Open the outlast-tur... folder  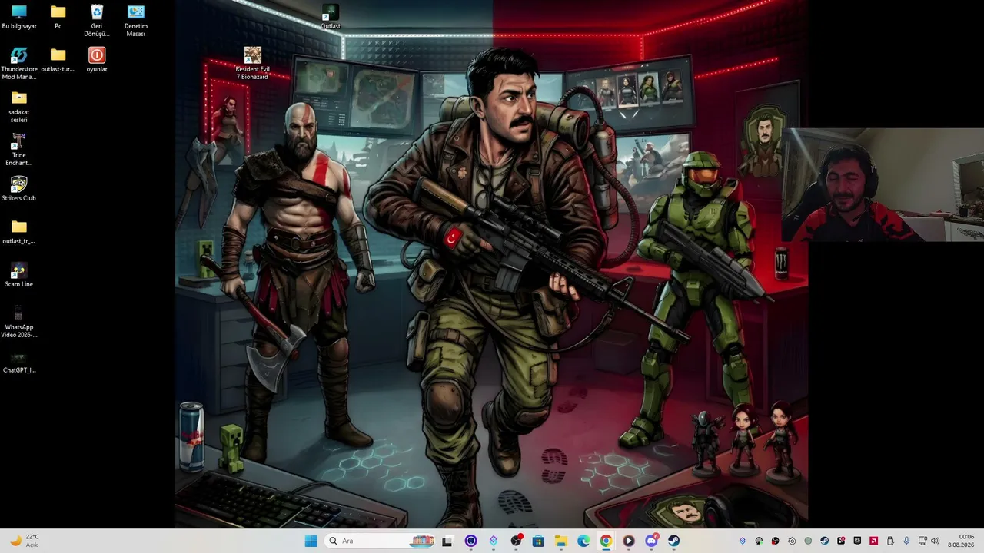click(x=58, y=60)
